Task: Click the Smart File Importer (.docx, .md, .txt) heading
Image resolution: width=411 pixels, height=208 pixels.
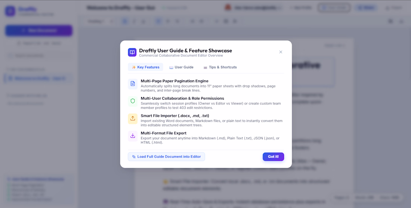Action: tap(175, 115)
